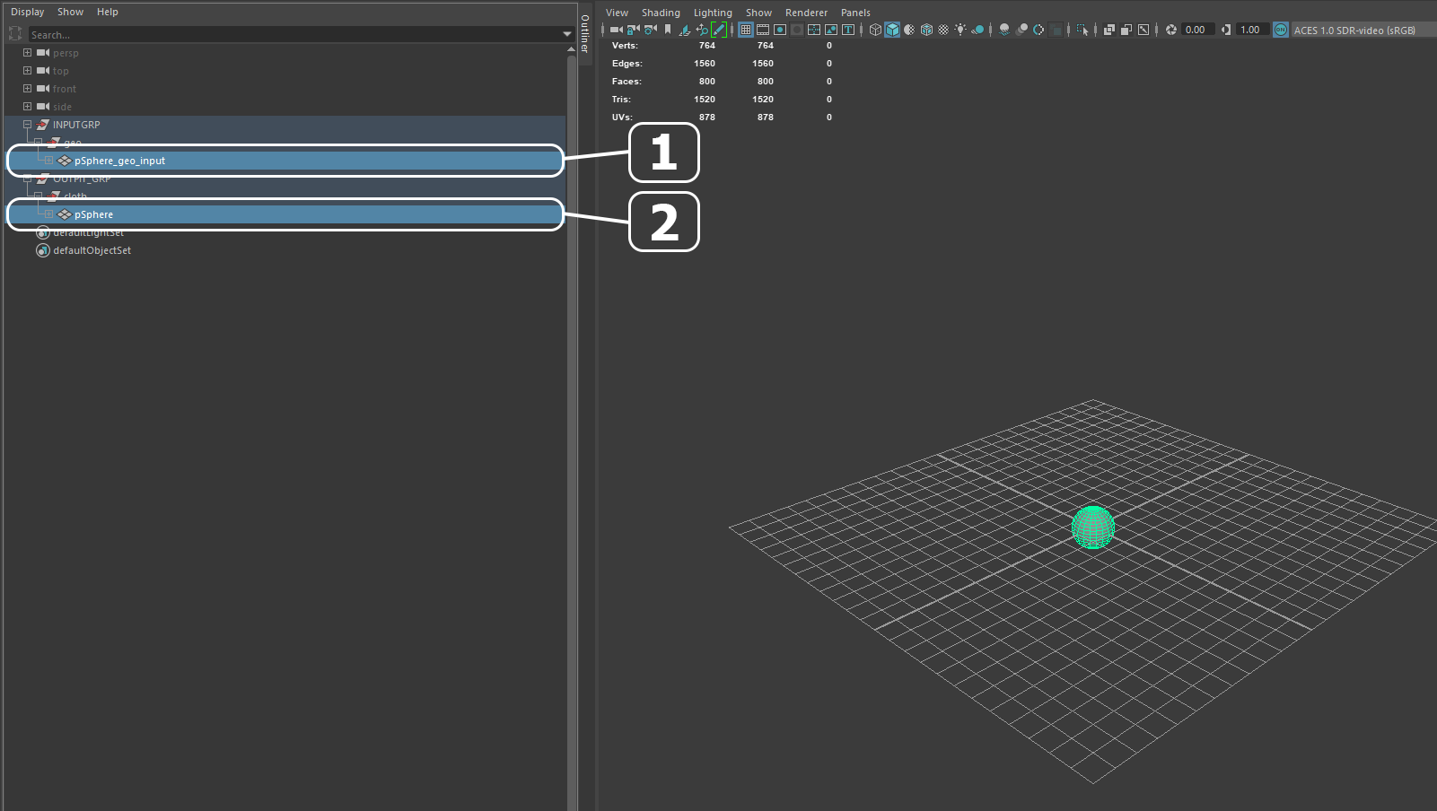Toggle the viewport Grid display icon
1437x811 pixels.
point(746,30)
